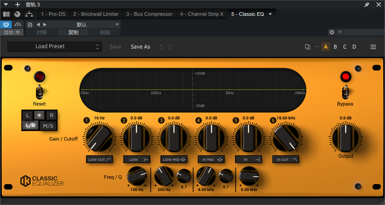The image size is (385, 205).
Task: Flip the Bypass toggle switch
Action: tap(346, 92)
